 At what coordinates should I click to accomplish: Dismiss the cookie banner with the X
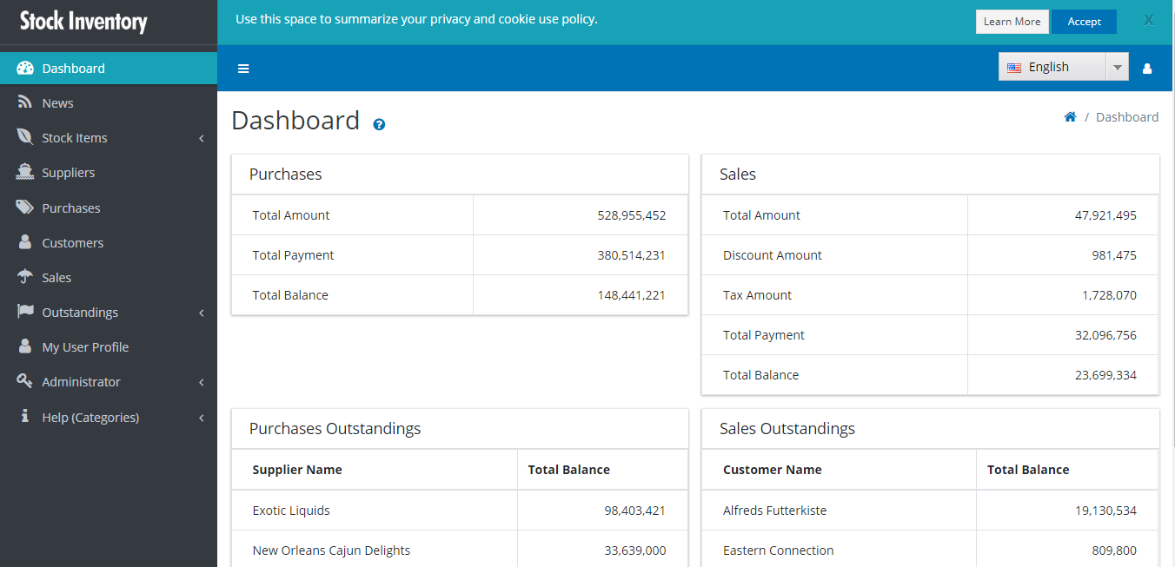point(1147,19)
